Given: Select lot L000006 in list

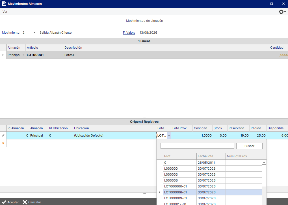Looking at the screenshot, I should point(212,180).
